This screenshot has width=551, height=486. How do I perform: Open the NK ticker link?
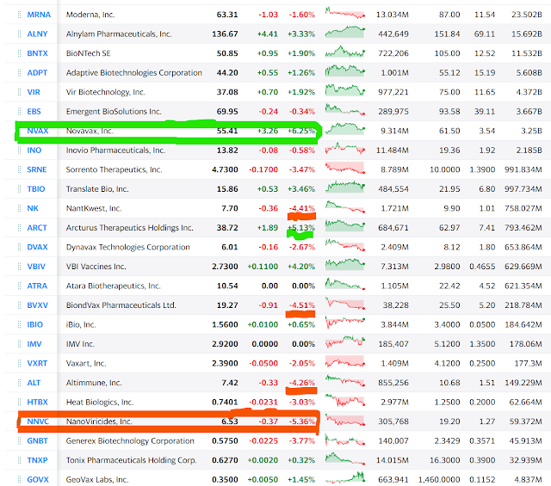coord(33,208)
